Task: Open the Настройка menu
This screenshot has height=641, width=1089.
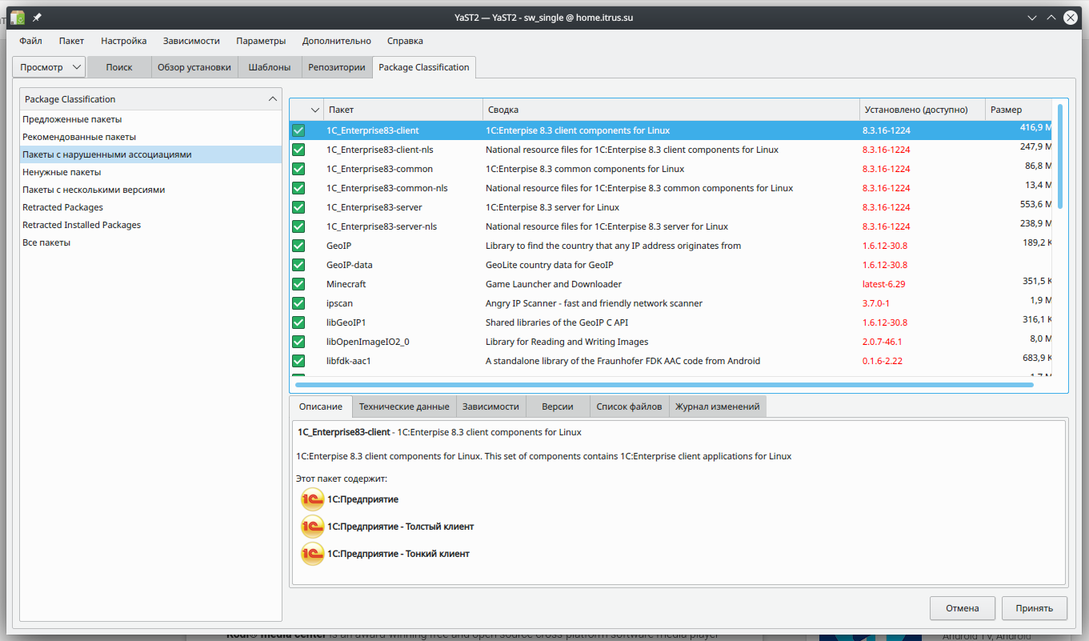Action: 123,41
